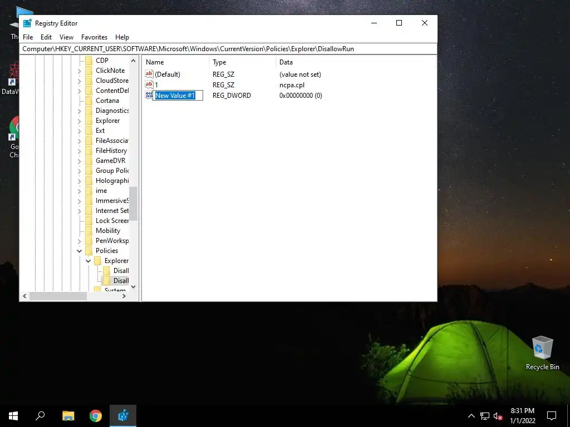Select the ime folder icon
Screen dimensions: 570x427
click(89, 191)
